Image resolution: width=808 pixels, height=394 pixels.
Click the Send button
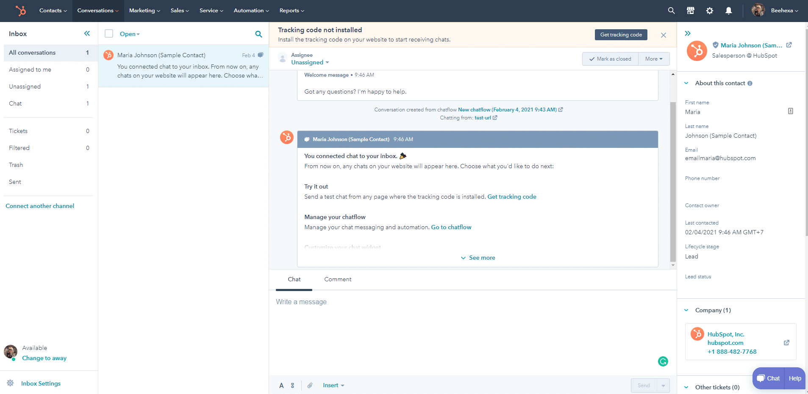tap(644, 386)
